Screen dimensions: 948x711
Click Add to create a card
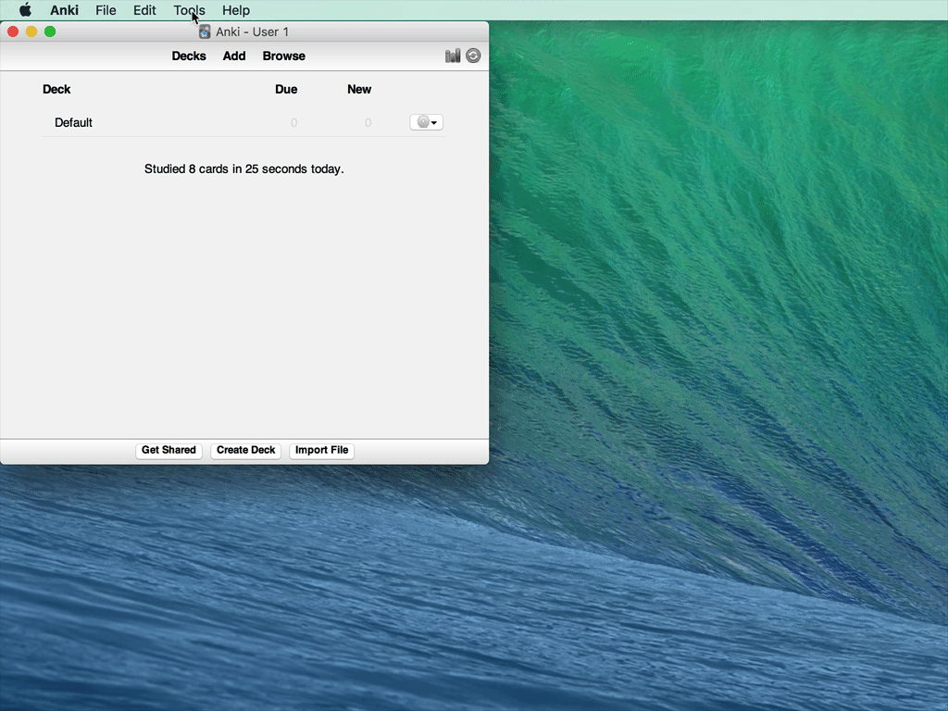pyautogui.click(x=234, y=56)
